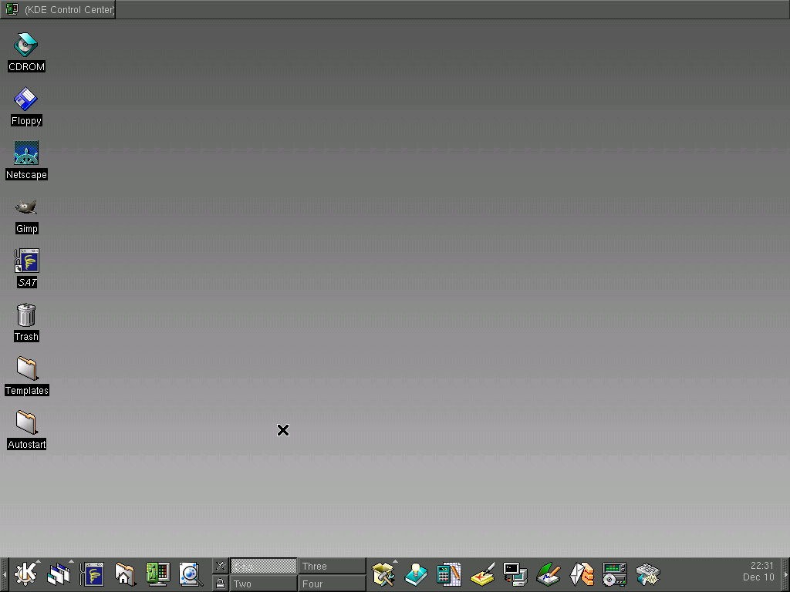790x592 pixels.
Task: Switch to virtual desktop Two
Action: click(263, 584)
